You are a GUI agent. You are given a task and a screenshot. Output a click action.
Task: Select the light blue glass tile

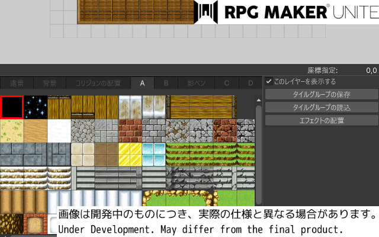tap(154, 154)
